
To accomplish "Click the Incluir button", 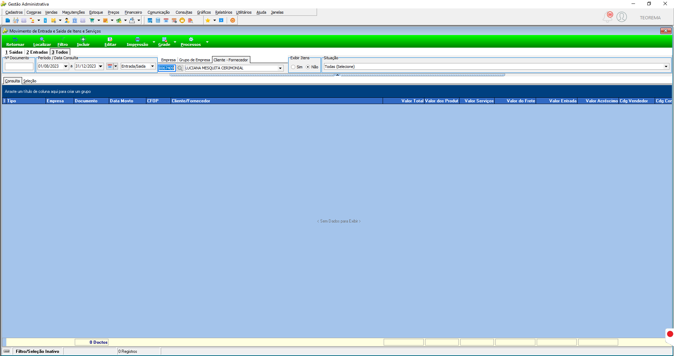I will coord(83,42).
